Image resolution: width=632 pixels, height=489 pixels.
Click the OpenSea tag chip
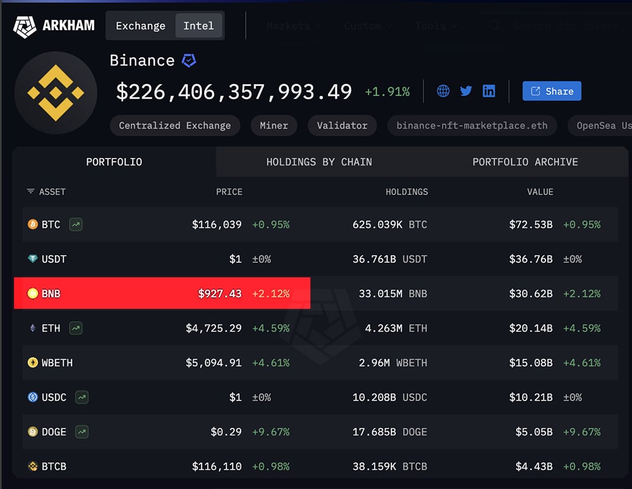pos(600,126)
